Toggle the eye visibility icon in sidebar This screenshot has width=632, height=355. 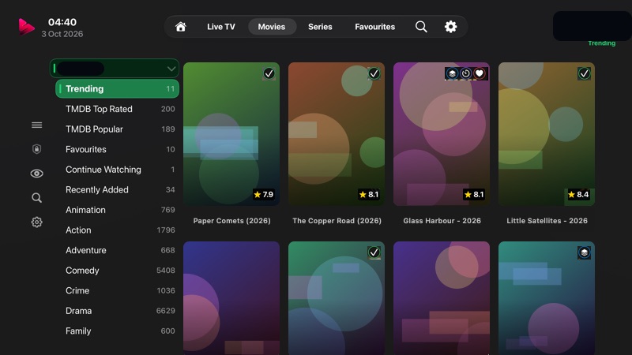(36, 174)
